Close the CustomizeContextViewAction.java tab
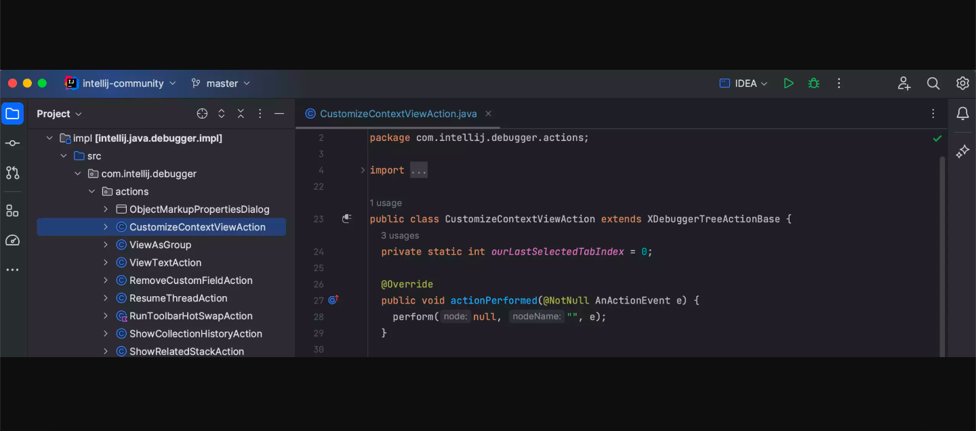This screenshot has width=976, height=431. 488,114
